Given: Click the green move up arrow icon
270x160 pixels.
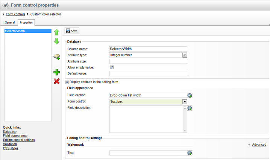Looking at the screenshot, I should [x=57, y=33].
